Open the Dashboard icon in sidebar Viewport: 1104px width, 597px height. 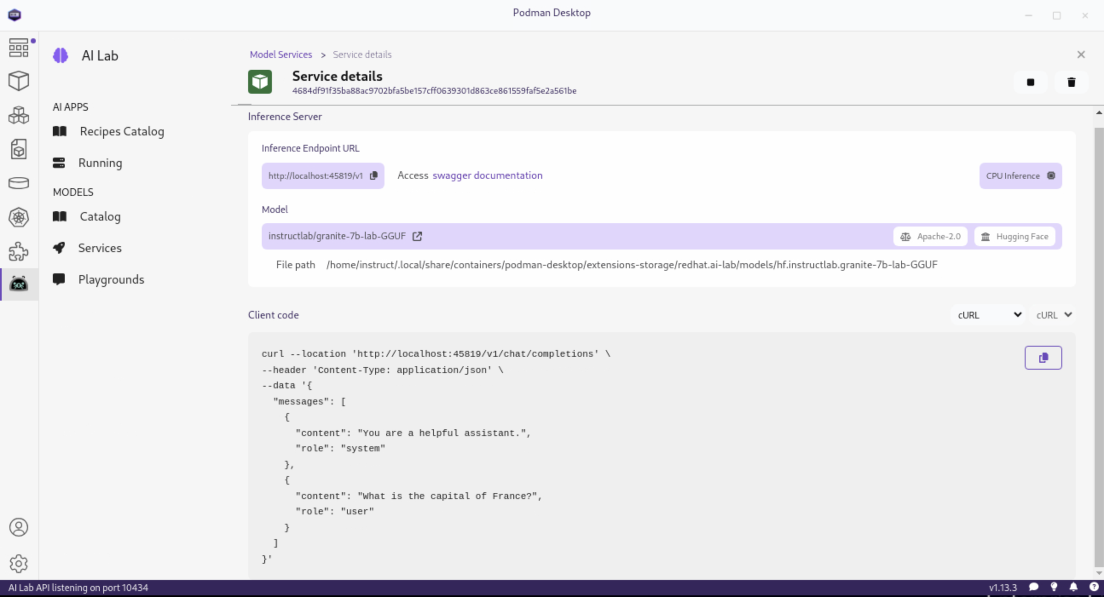[18, 48]
